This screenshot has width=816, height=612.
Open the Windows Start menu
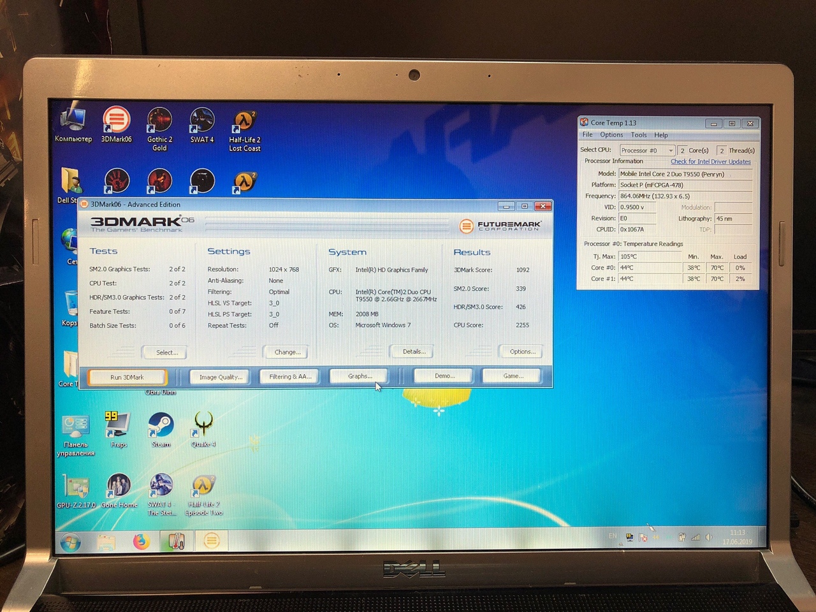tap(70, 543)
